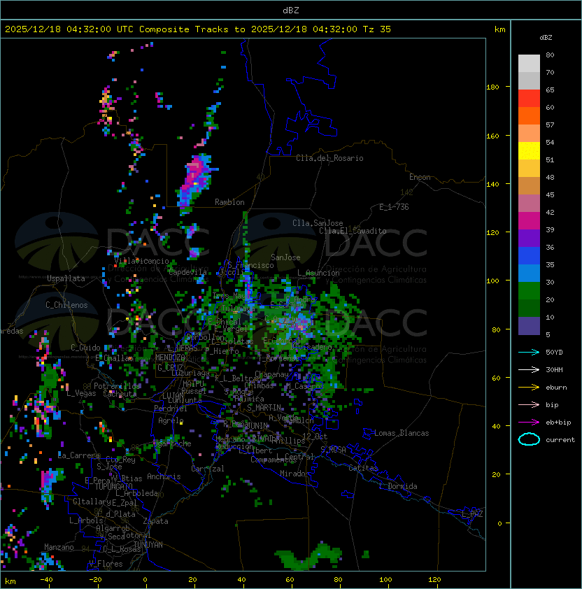Click the SanJose place label
This screenshot has width=582, height=589.
[x=285, y=257]
